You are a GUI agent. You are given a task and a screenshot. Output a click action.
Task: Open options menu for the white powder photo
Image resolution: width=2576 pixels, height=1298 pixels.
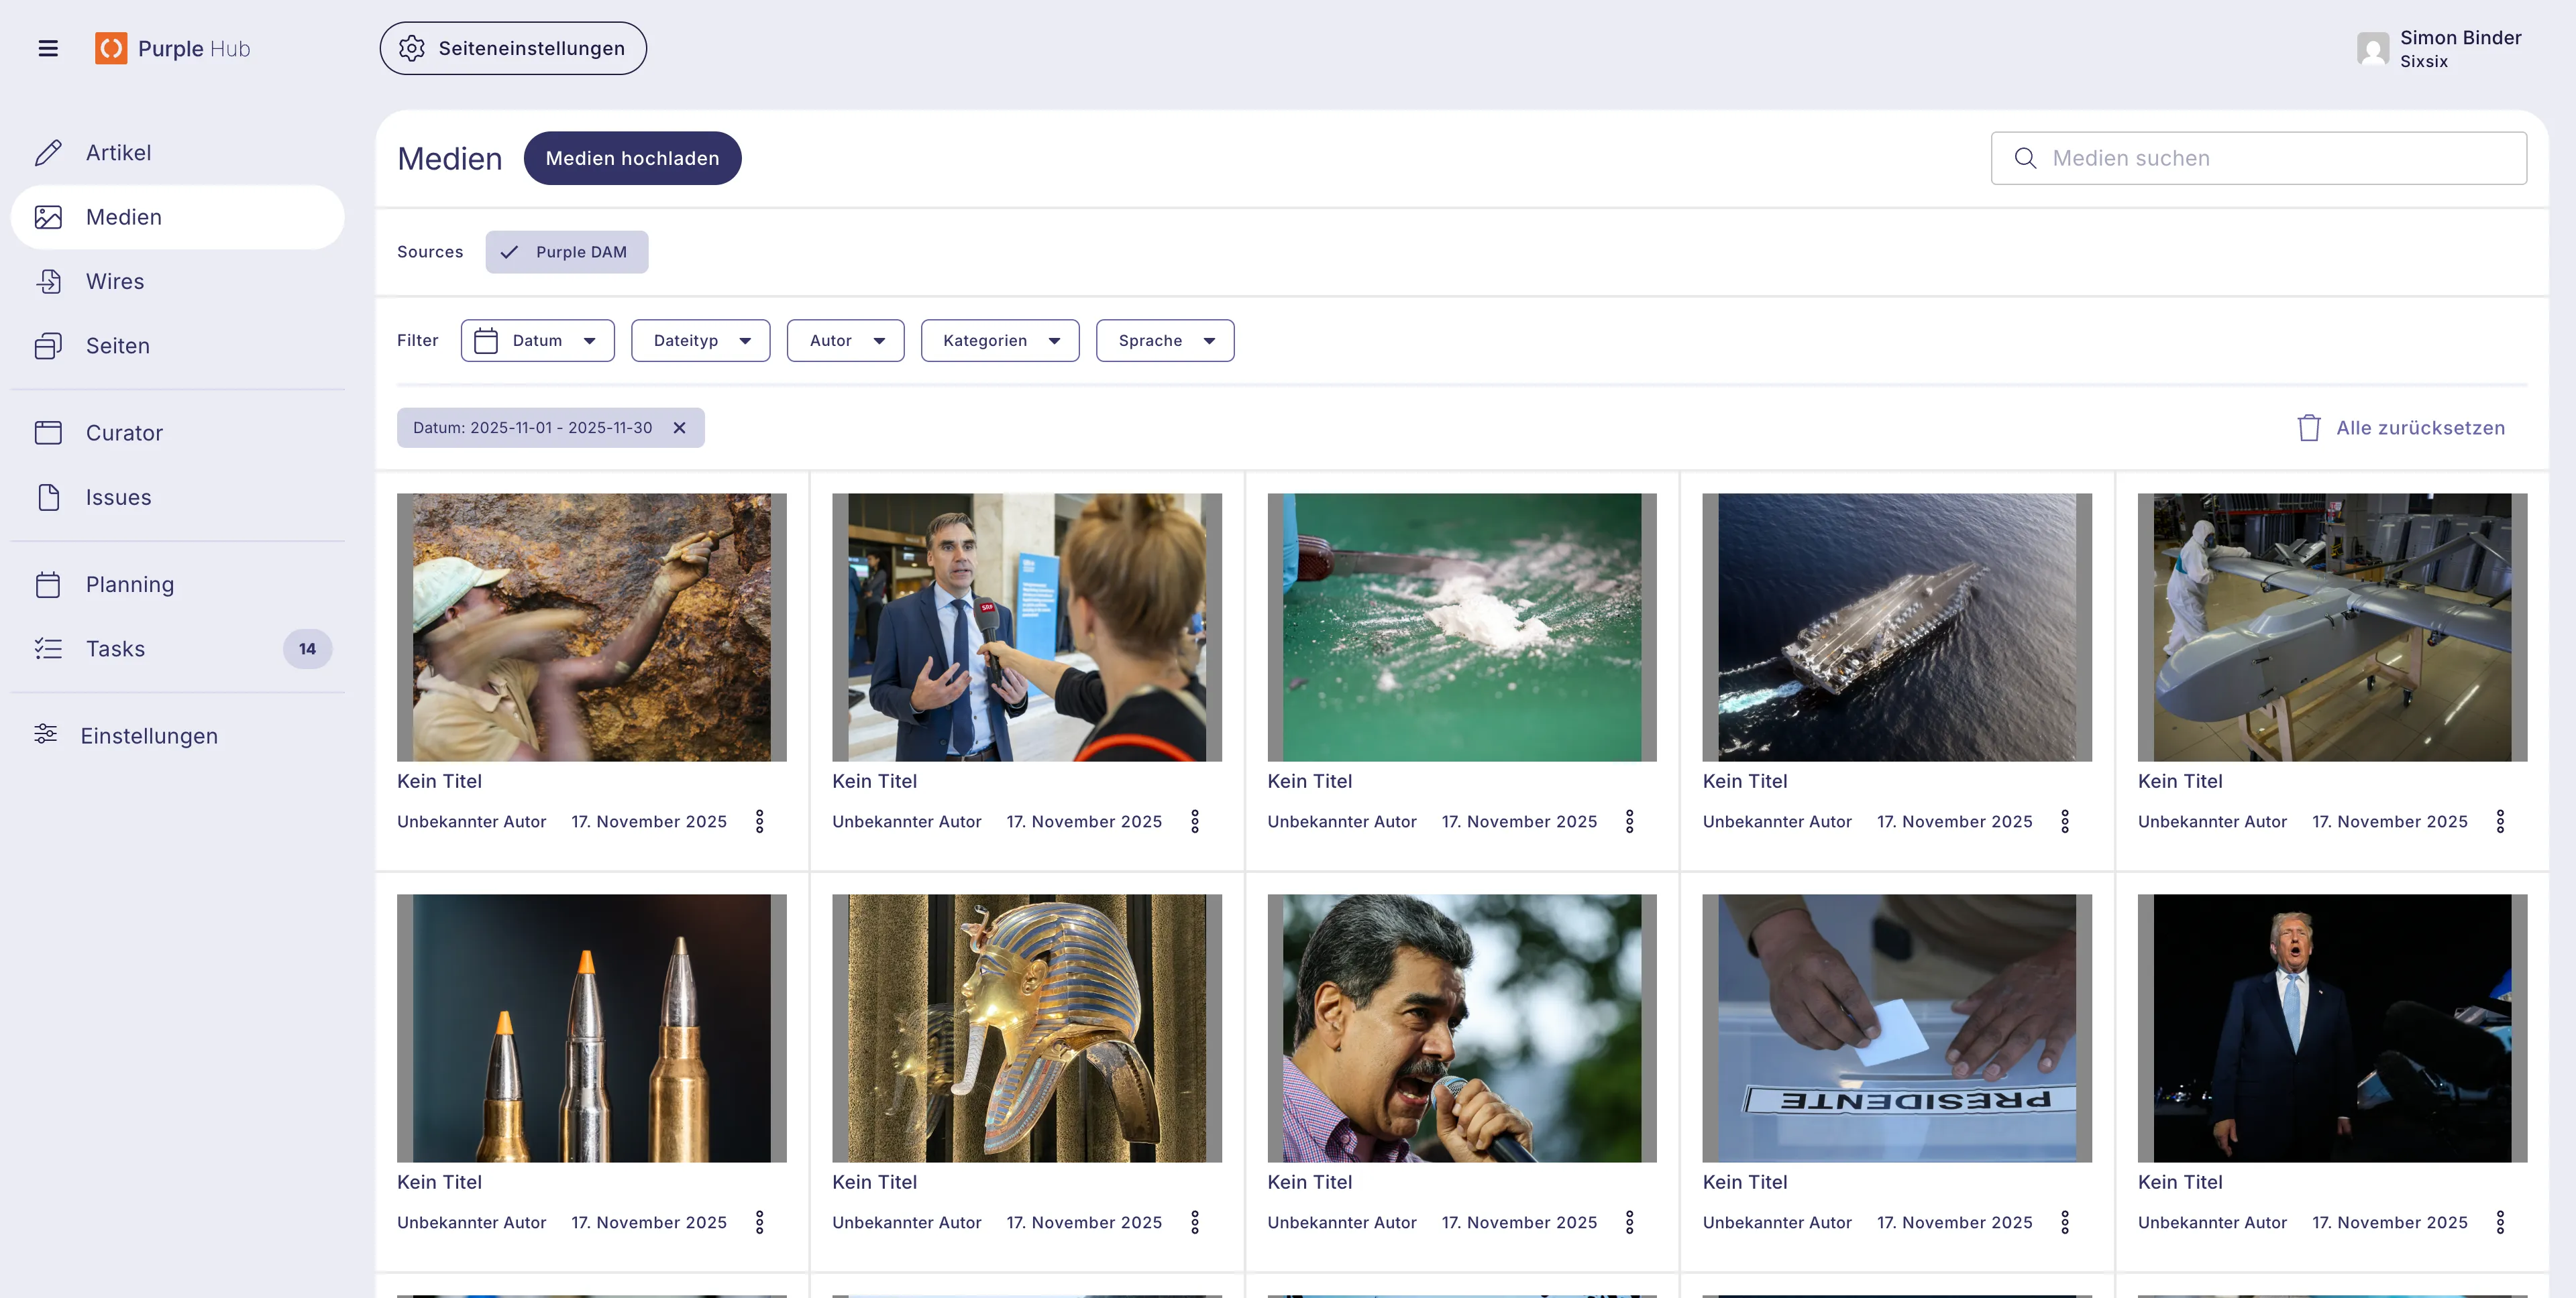coord(1630,821)
